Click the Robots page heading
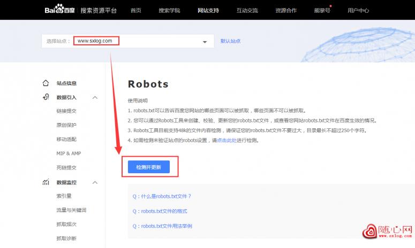Image resolution: width=415 pixels, height=248 pixels. click(148, 84)
